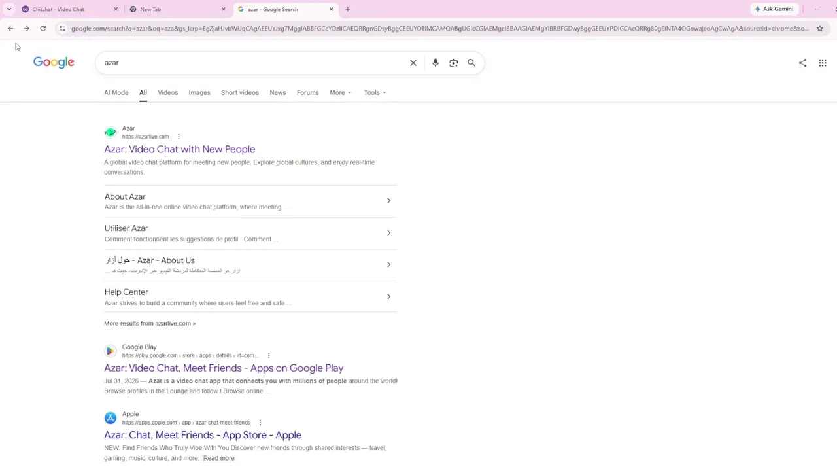
Task: Open the tab search dropdown arrow
Action: click(9, 9)
